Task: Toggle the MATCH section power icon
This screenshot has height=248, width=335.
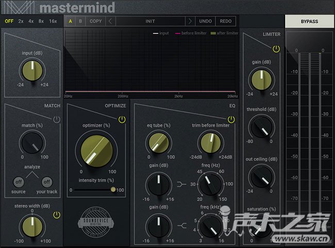Action: point(57,119)
